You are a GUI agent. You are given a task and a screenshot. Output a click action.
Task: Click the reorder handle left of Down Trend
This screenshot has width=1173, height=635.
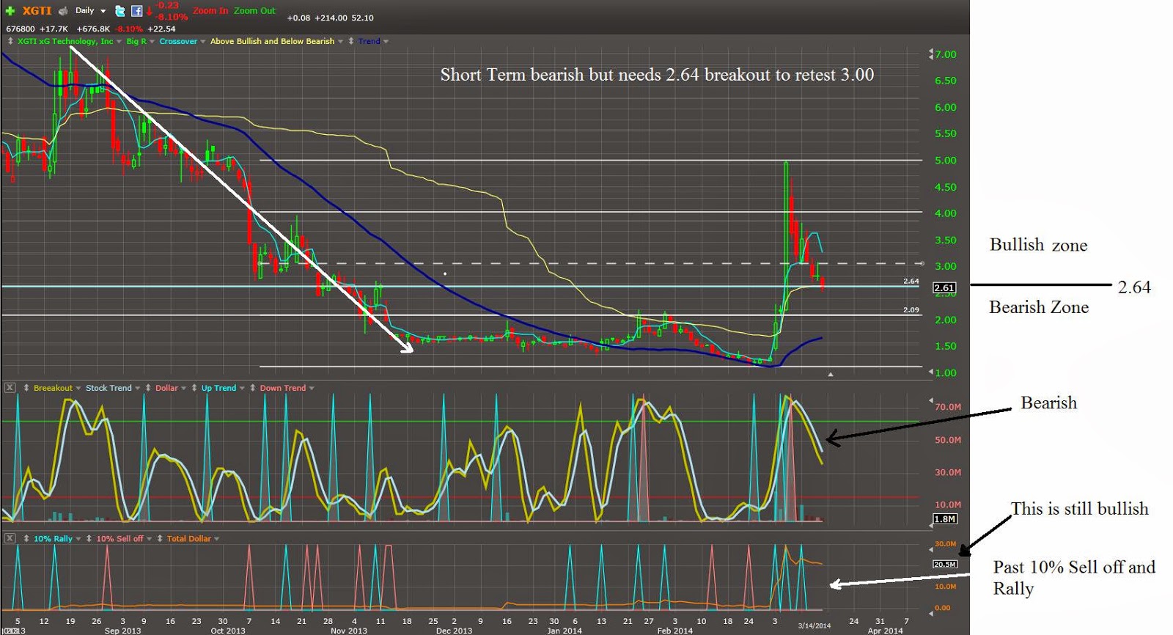252,388
